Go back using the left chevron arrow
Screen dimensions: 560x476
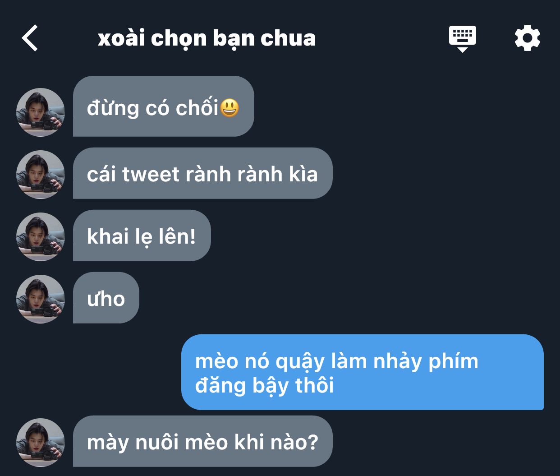click(x=30, y=38)
